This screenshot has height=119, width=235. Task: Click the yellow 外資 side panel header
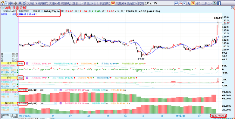point(9,64)
